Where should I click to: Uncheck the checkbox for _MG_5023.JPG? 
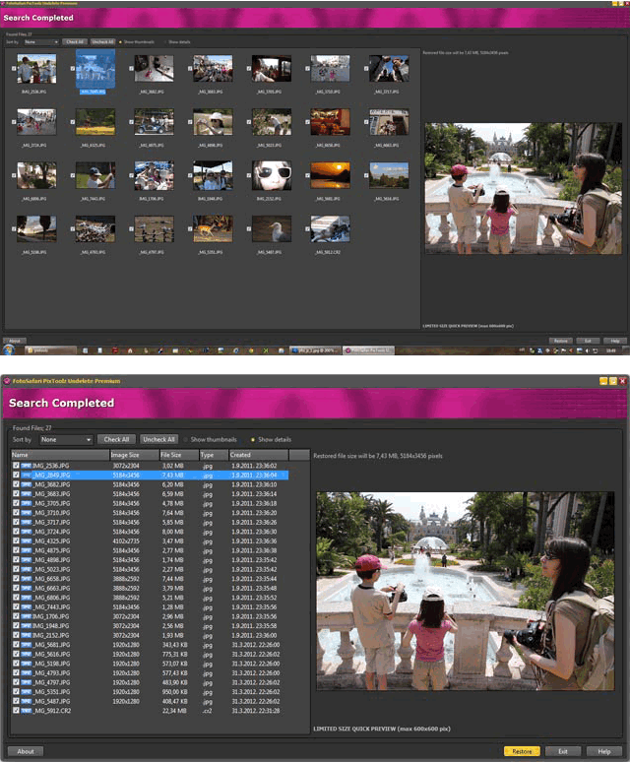16,569
